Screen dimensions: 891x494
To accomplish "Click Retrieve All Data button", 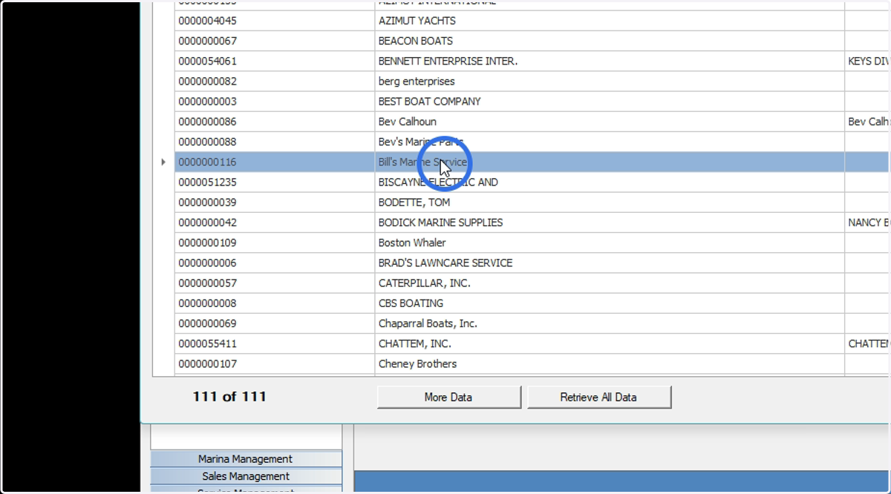I will point(598,397).
